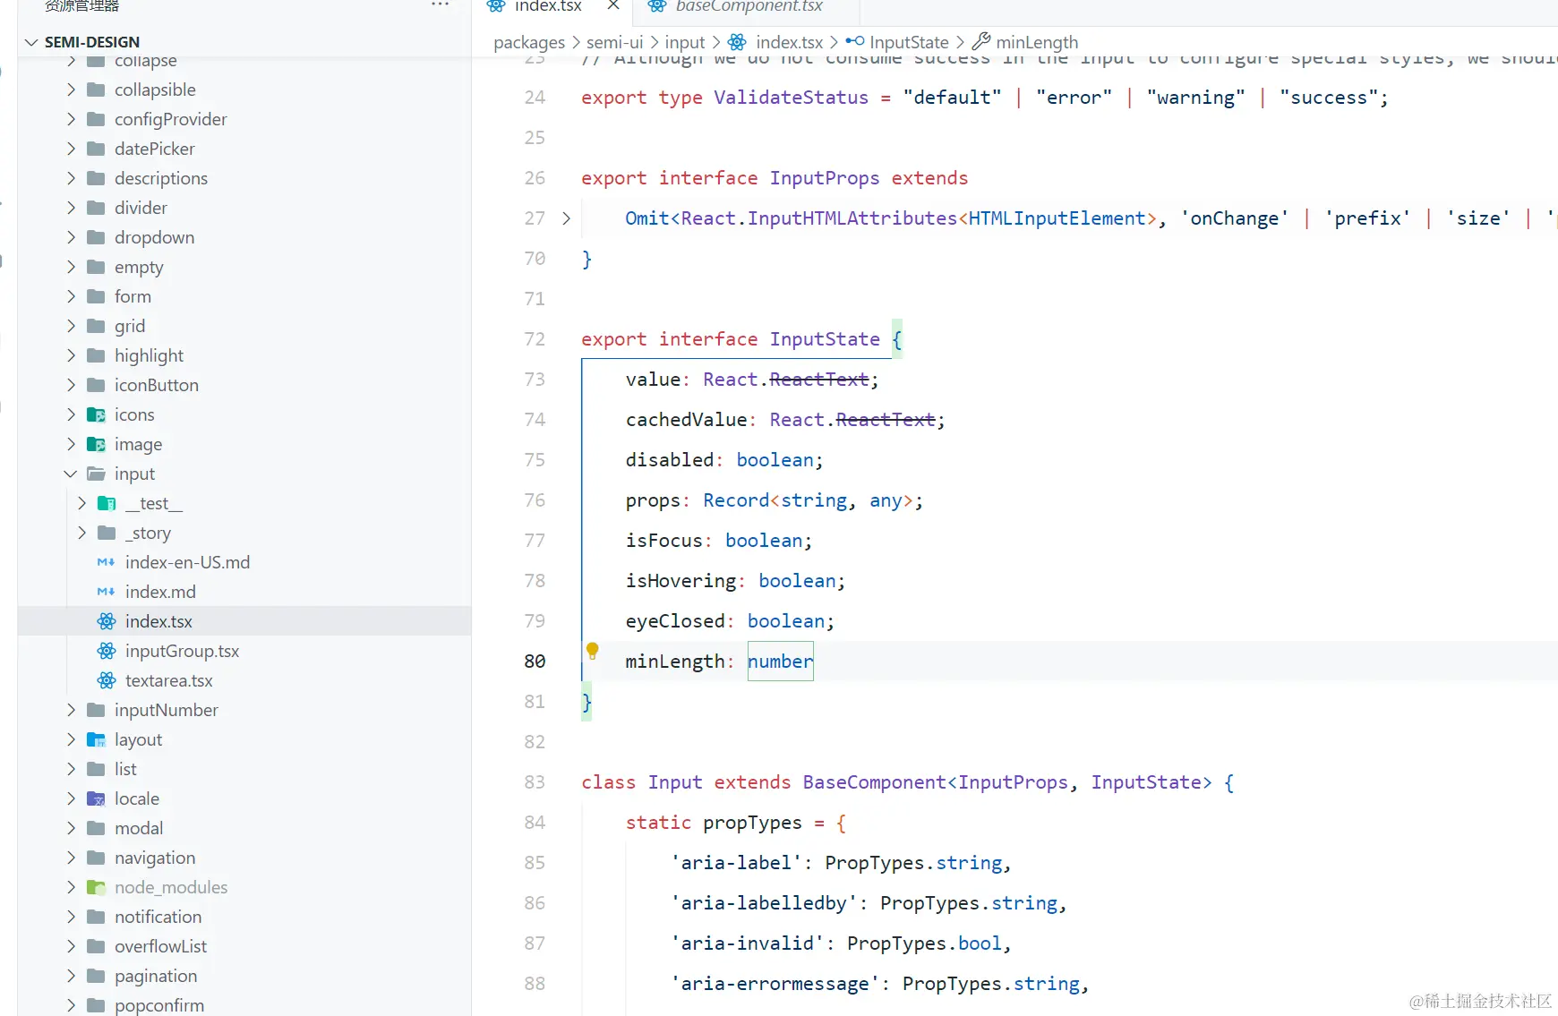
Task: Expand the collapsible folder
Action: [x=155, y=90]
